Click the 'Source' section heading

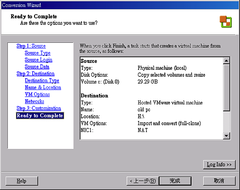89,61
